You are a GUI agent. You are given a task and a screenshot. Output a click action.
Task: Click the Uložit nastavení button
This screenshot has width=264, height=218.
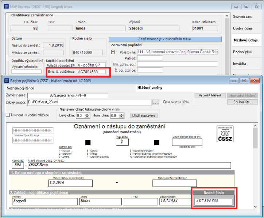[x=144, y=116]
